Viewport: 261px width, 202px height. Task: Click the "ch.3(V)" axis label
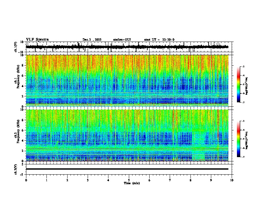coord(16,169)
